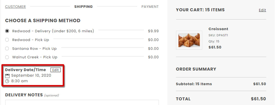Image resolution: width=279 pixels, height=105 pixels.
Task: Choose the Redwood - Pick Up option
Action: coord(7,40)
